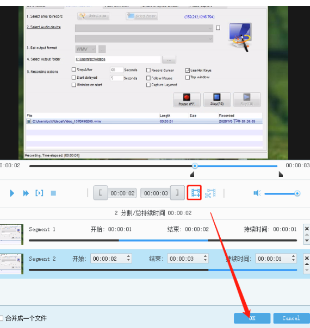This screenshot has height=328, width=310.
Task: Toggle the 合并成一个文件 checkbox
Action: click(x=1, y=318)
